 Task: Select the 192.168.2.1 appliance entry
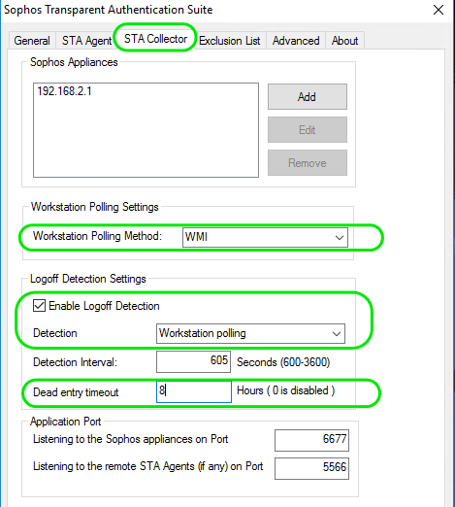pyautogui.click(x=64, y=91)
